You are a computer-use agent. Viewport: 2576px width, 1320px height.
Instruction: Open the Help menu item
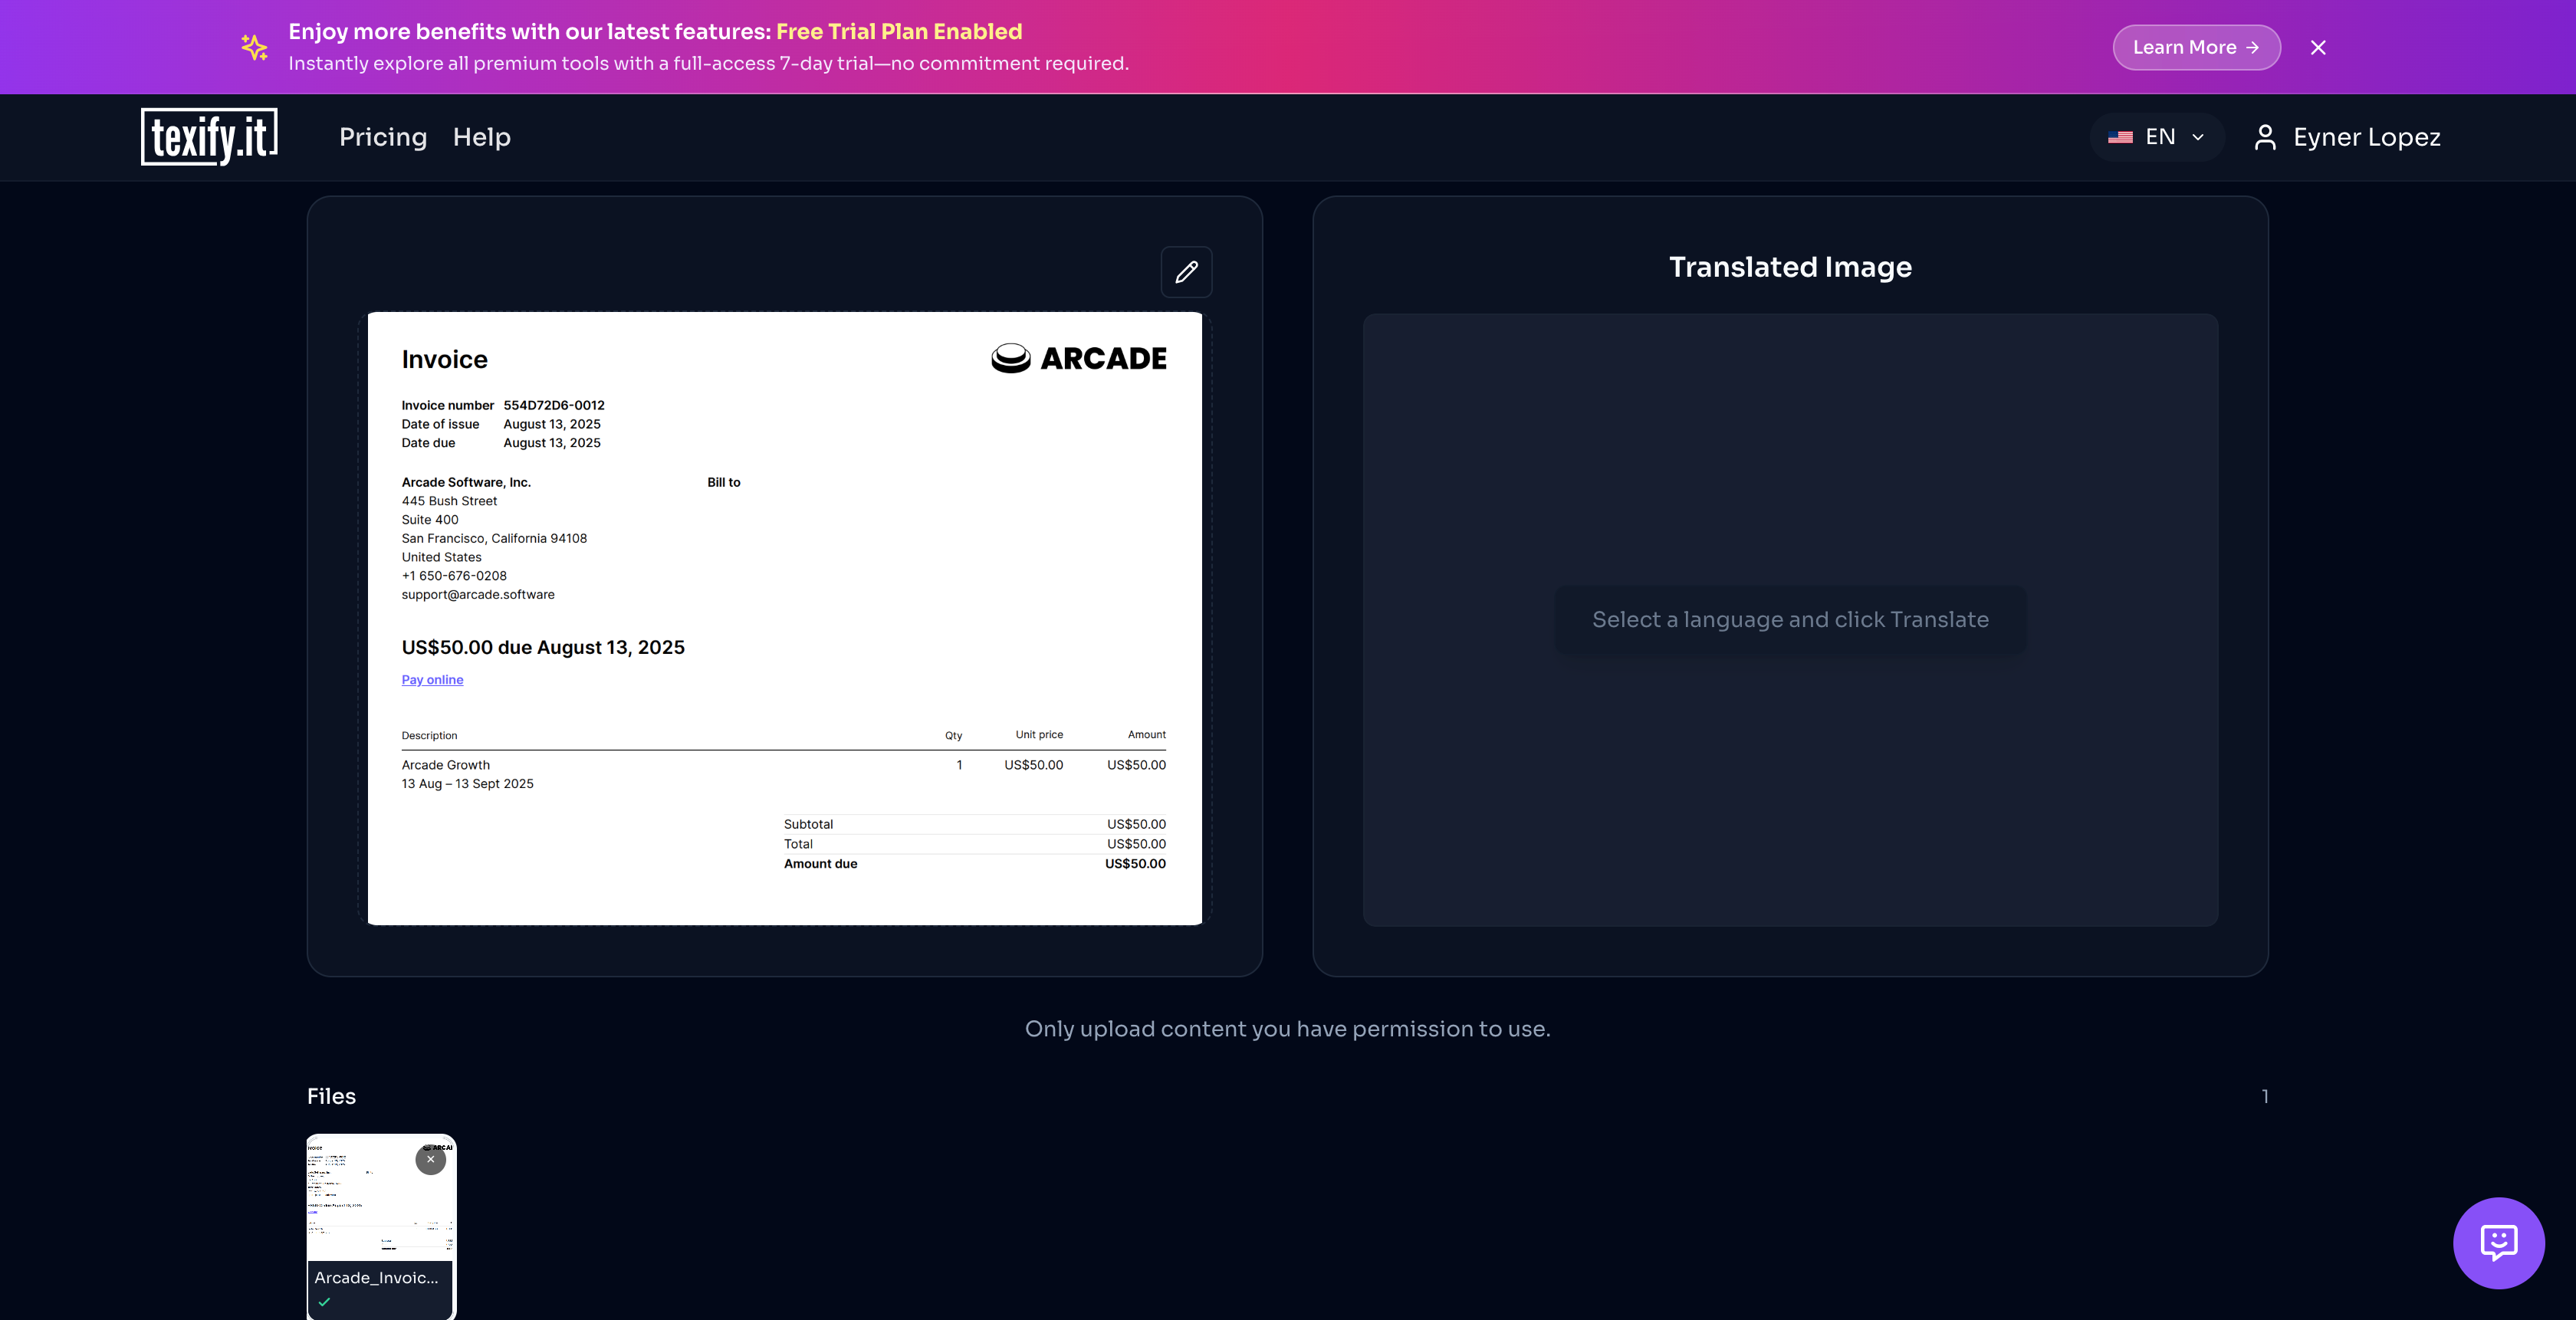click(481, 137)
